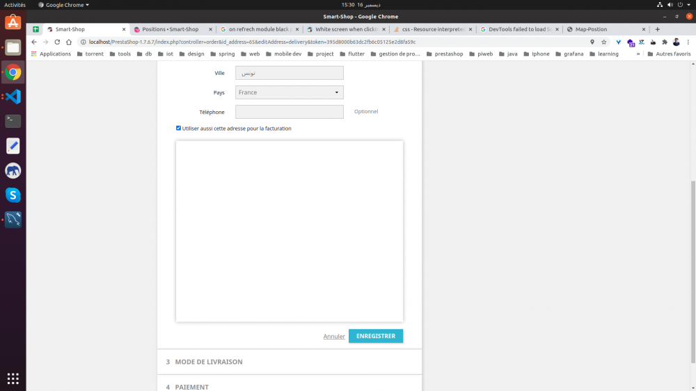The image size is (696, 391).
Task: Launch the elephant app in dock
Action: click(13, 170)
